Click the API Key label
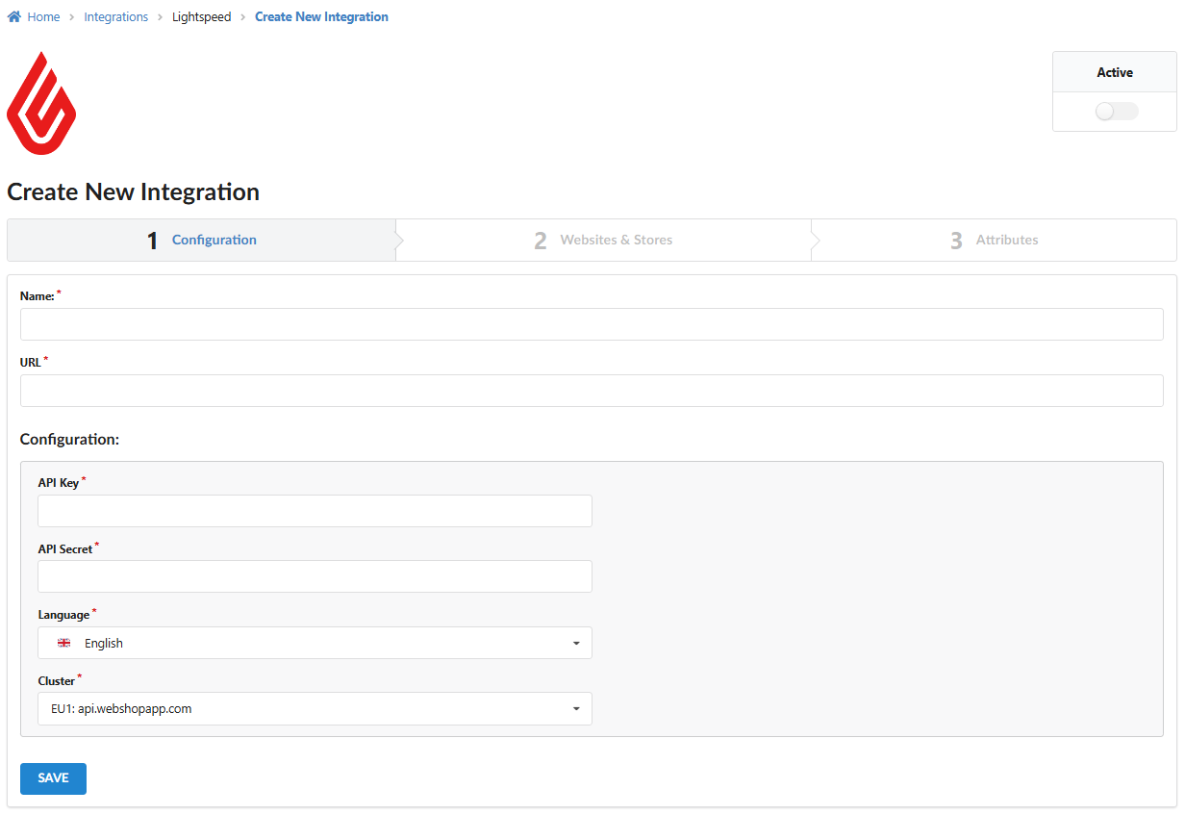 (x=59, y=483)
